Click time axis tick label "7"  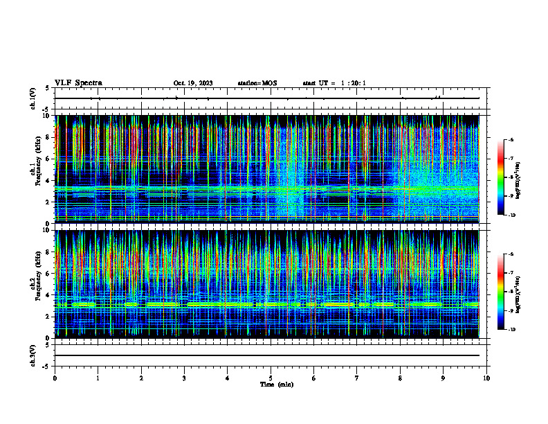tap(357, 378)
